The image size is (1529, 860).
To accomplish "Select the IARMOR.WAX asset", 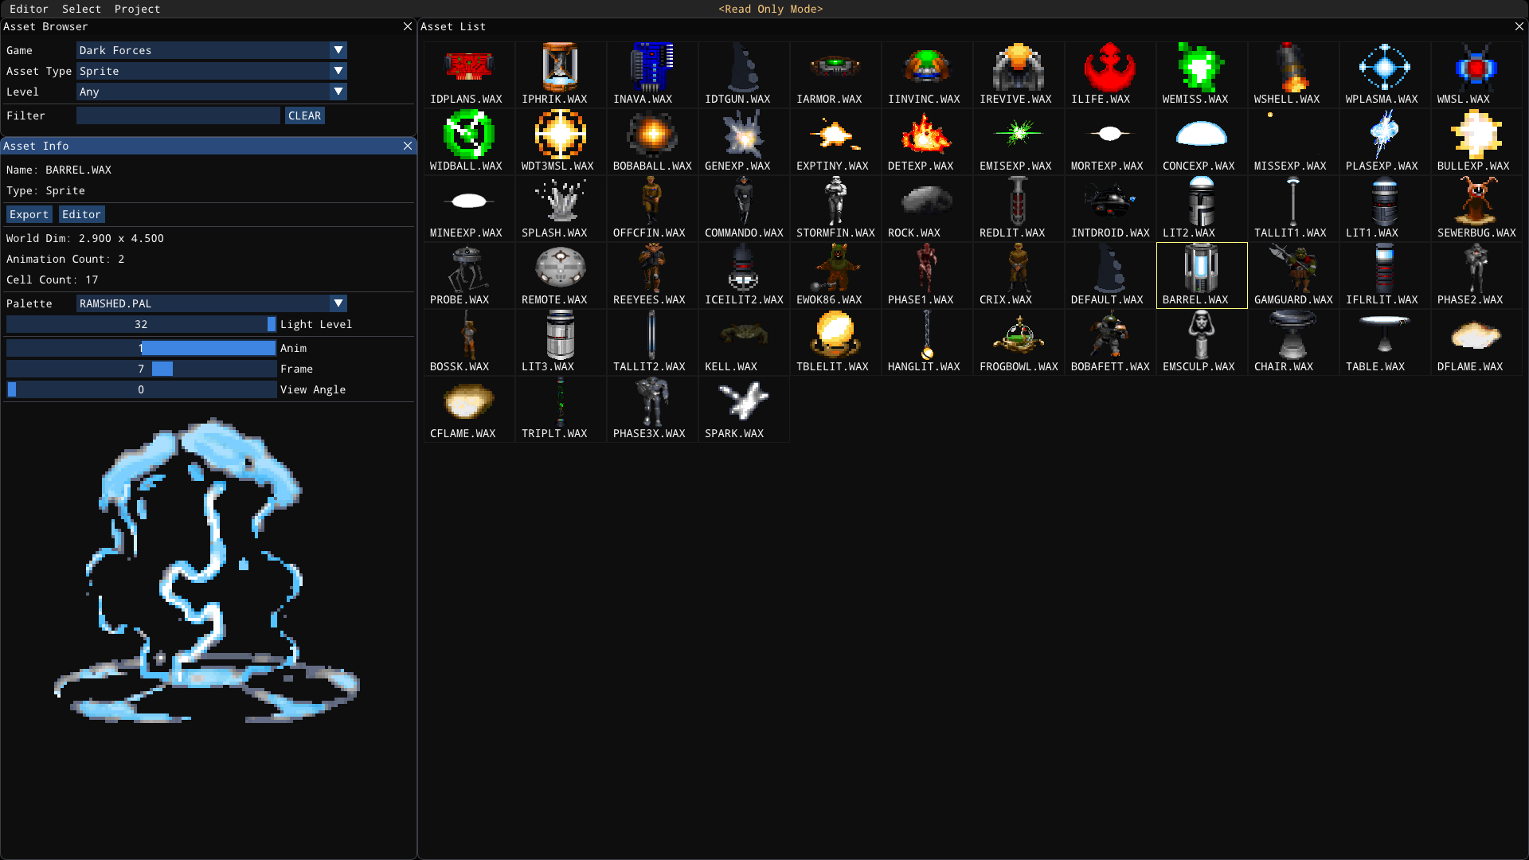I will coord(835,75).
